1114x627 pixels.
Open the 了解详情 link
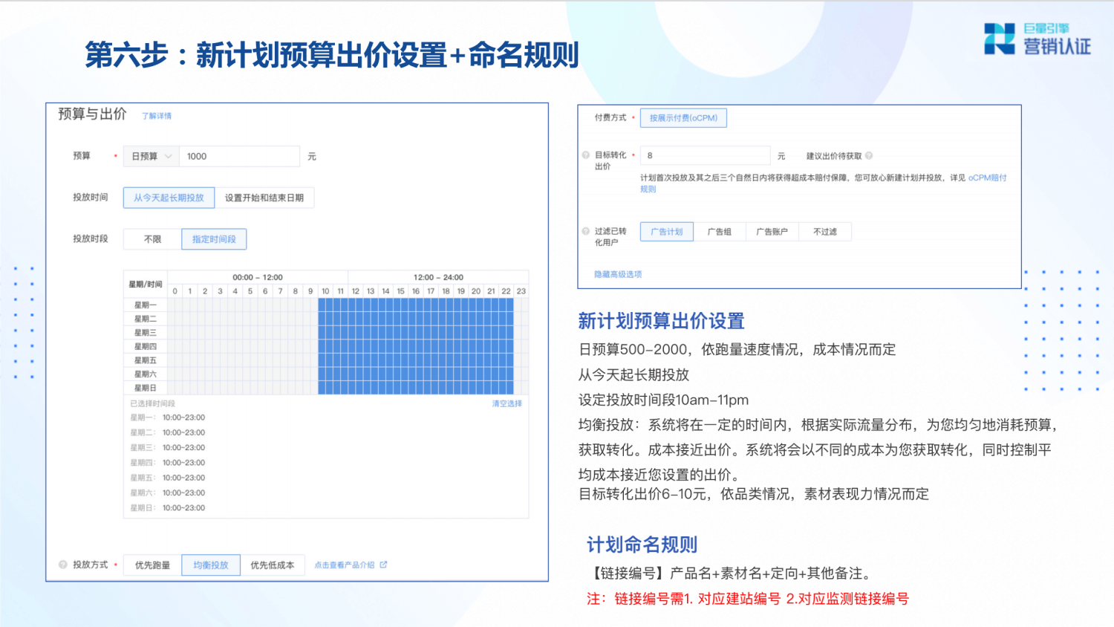click(x=157, y=116)
